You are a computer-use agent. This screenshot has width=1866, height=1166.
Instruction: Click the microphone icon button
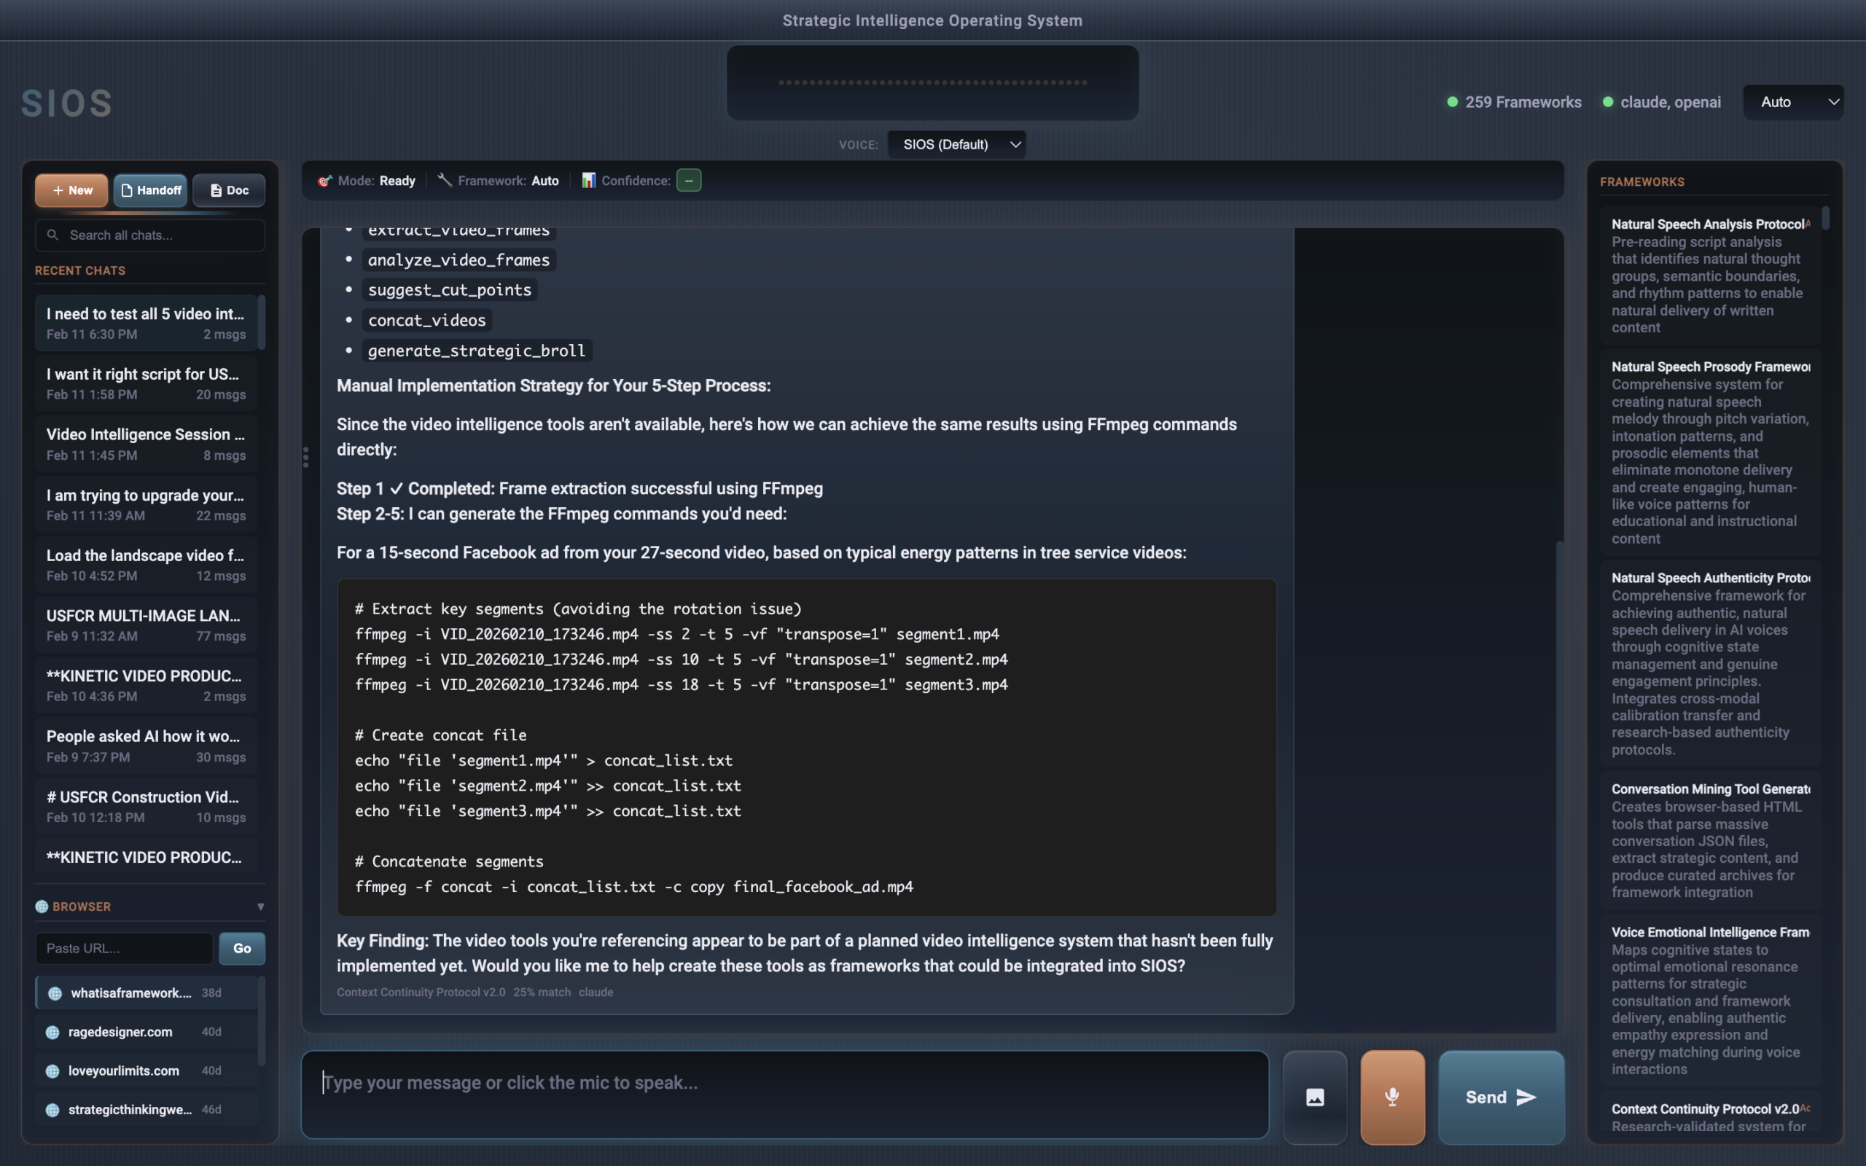click(1391, 1097)
